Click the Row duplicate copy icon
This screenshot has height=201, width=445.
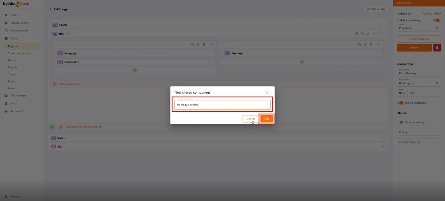tap(362, 34)
